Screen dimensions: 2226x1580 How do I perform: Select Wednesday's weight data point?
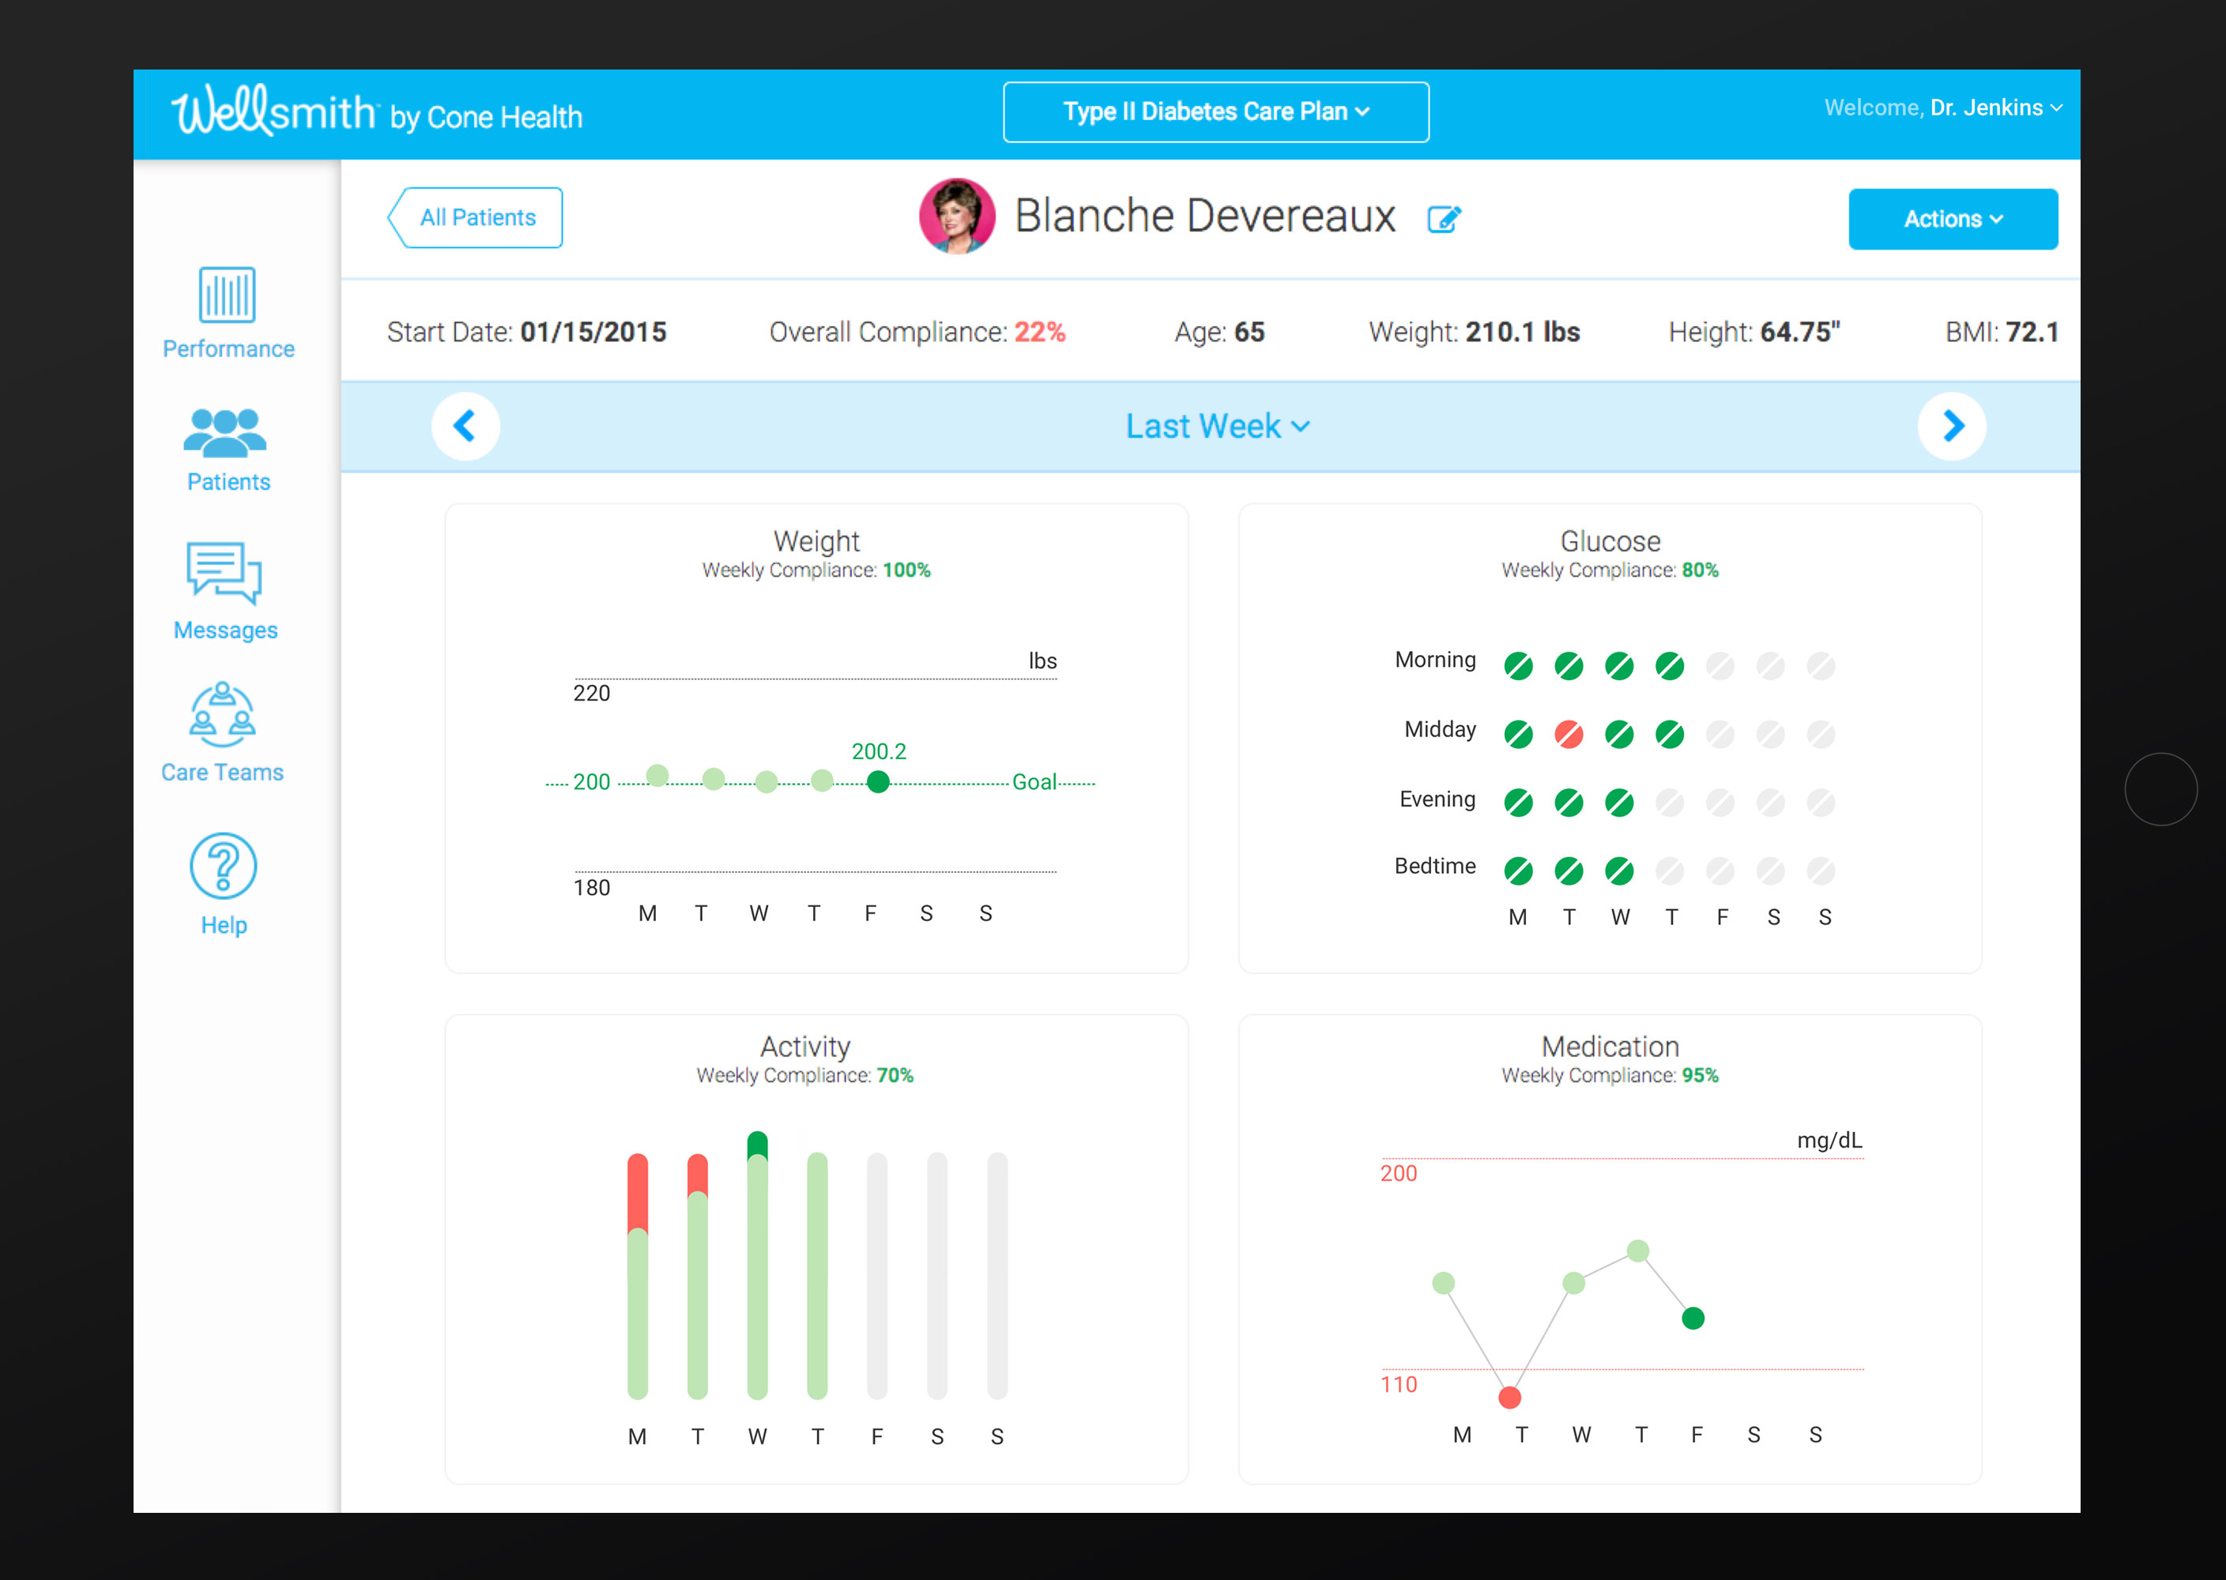(x=766, y=781)
